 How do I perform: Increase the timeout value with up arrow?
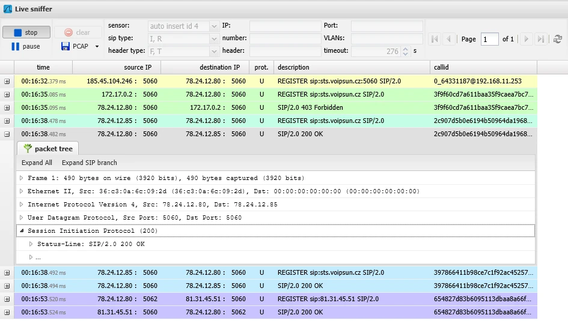pos(405,49)
